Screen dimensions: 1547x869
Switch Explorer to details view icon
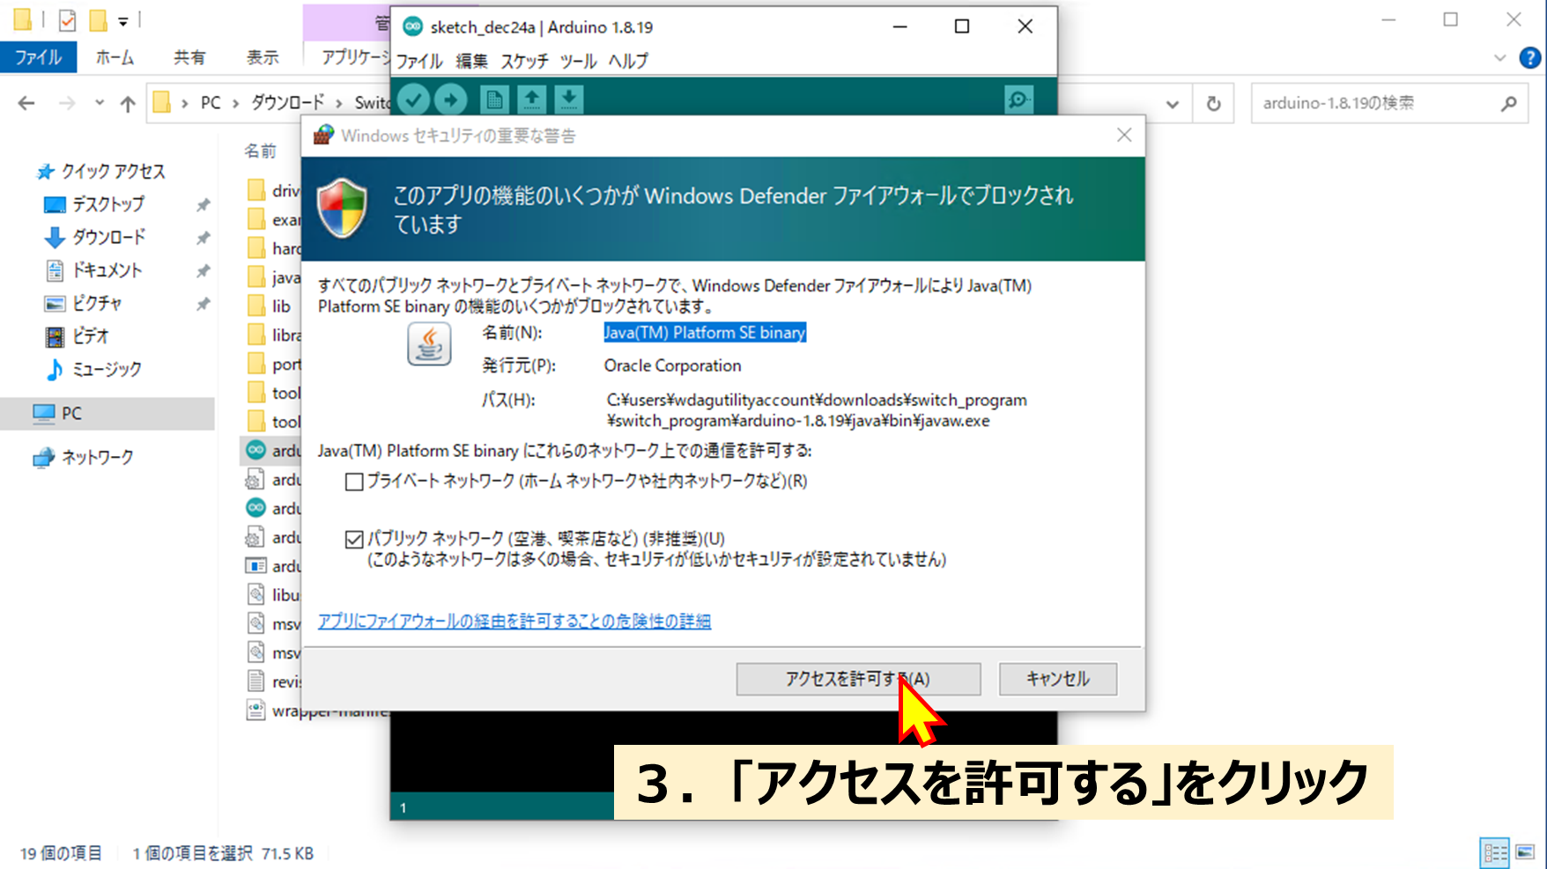(1495, 852)
